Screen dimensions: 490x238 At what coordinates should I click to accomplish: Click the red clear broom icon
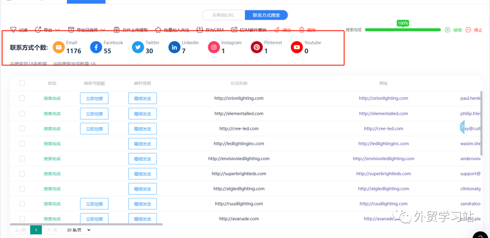(x=277, y=30)
